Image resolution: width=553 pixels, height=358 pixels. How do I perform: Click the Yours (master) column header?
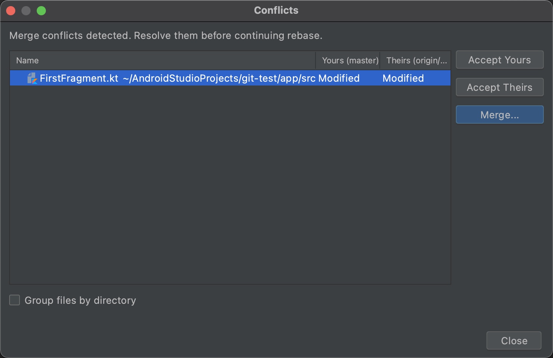coord(350,60)
